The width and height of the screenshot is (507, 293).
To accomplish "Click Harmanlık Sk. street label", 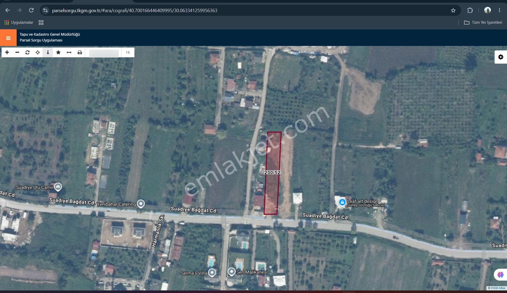I will click(x=158, y=231).
